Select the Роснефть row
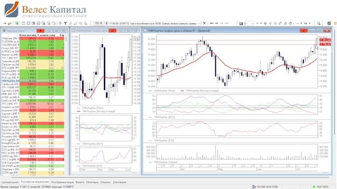This screenshot has width=337, height=189. coord(33,136)
